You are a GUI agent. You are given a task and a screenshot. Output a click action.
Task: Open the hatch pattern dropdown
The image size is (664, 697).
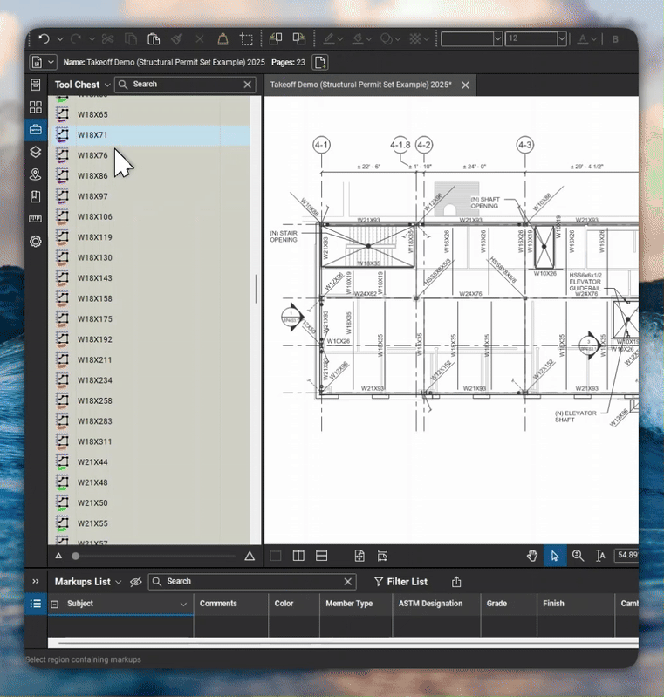coord(426,39)
